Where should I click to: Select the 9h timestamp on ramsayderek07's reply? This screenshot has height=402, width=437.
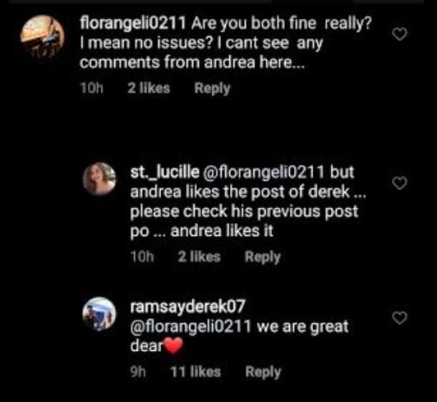pyautogui.click(x=139, y=371)
